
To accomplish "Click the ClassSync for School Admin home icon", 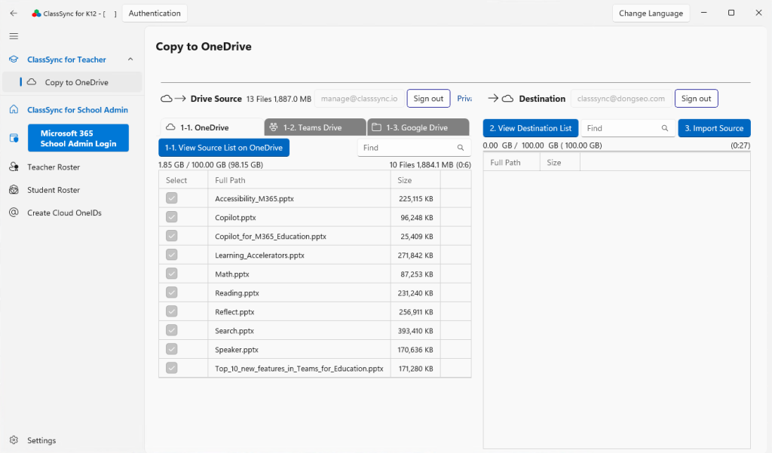I will point(14,109).
